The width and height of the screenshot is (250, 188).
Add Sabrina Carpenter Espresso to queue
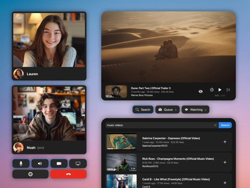tap(225, 142)
